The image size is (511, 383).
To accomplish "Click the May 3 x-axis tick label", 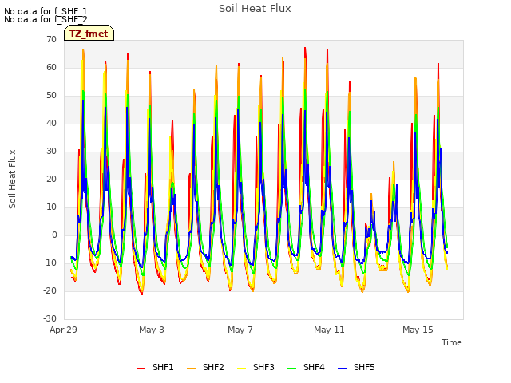I will pos(152,330).
